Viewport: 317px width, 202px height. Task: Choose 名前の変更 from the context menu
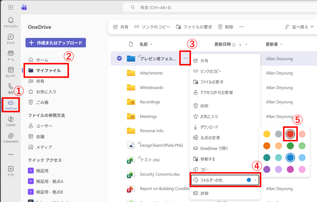click(210, 138)
